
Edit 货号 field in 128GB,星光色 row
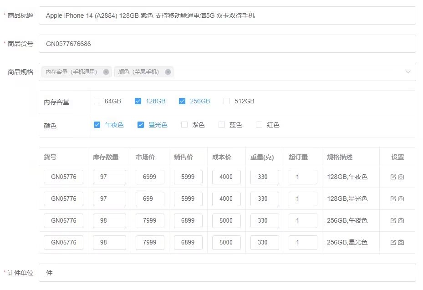[x=63, y=199]
